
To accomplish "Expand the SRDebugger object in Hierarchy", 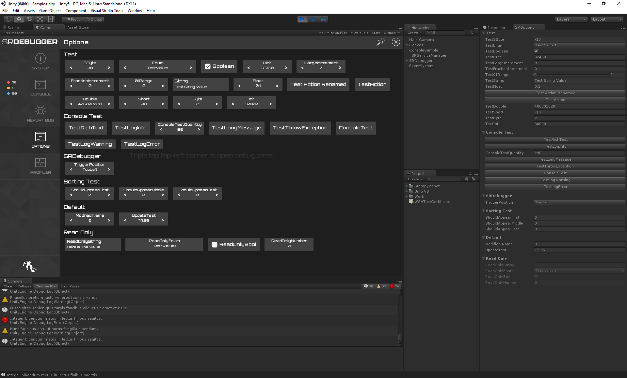I will [407, 61].
